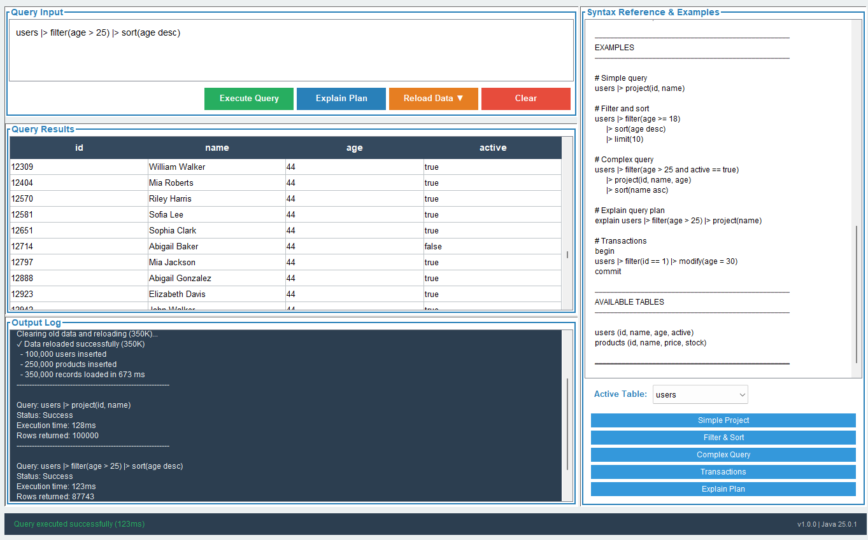Run the Transactions example
Image resolution: width=868 pixels, height=540 pixels.
click(x=723, y=471)
